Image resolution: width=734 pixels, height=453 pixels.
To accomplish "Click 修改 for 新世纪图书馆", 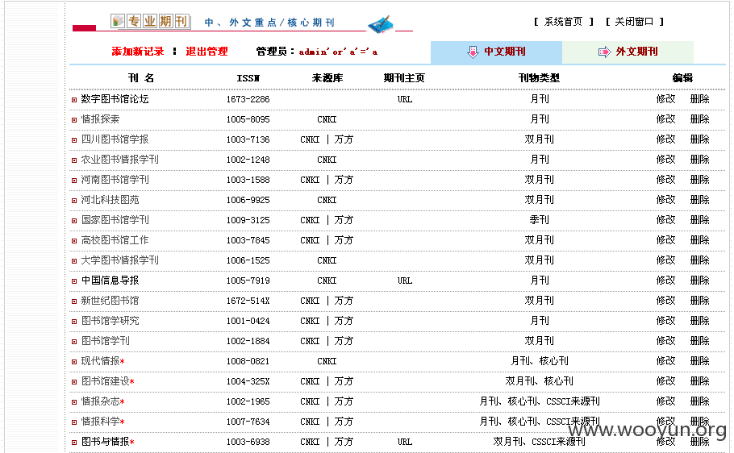I will pyautogui.click(x=665, y=301).
